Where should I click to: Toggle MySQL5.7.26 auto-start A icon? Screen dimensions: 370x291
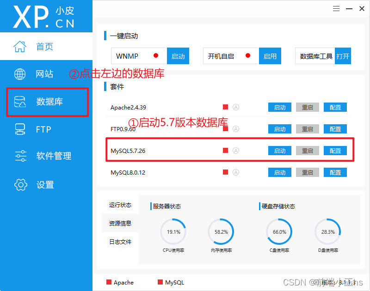click(x=236, y=151)
